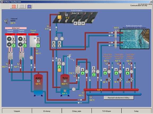This screenshot has height=114, width=153.
Task: Click the swimming pool image
Action: pos(134,39)
